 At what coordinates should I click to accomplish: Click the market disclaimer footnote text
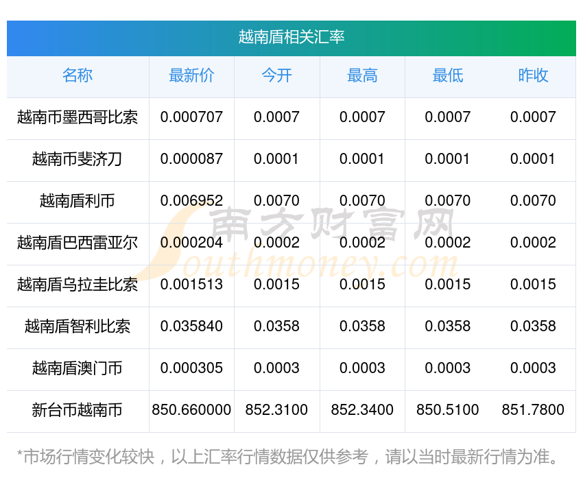tap(291, 456)
